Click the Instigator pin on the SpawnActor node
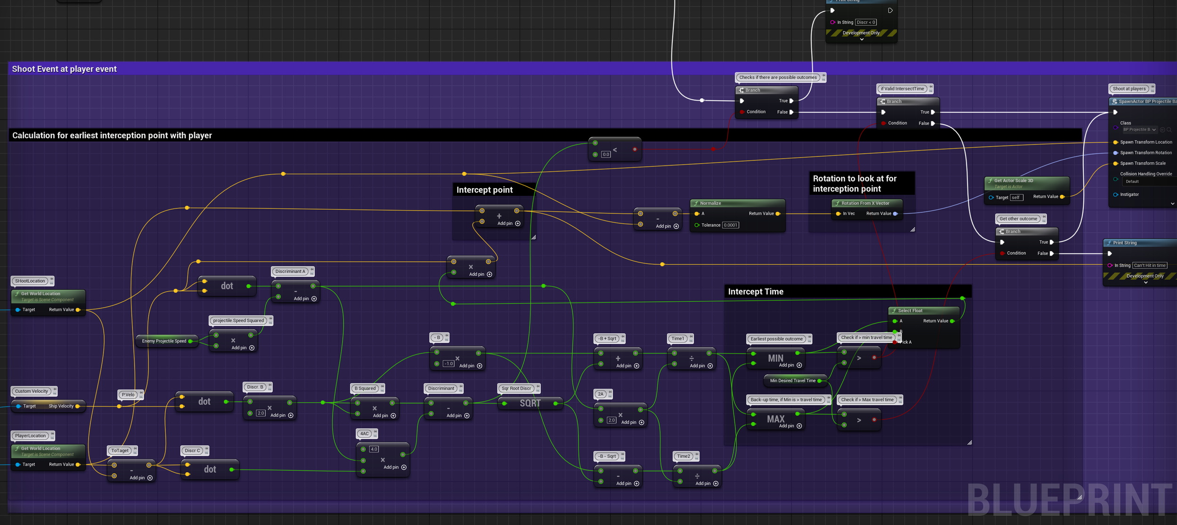The image size is (1177, 525). point(1115,194)
